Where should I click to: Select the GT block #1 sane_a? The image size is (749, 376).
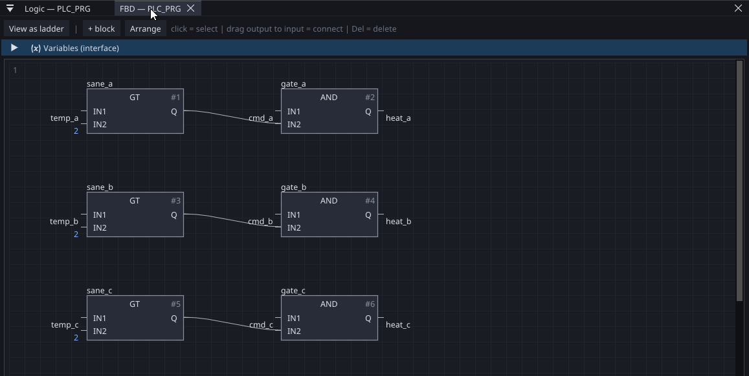(135, 111)
